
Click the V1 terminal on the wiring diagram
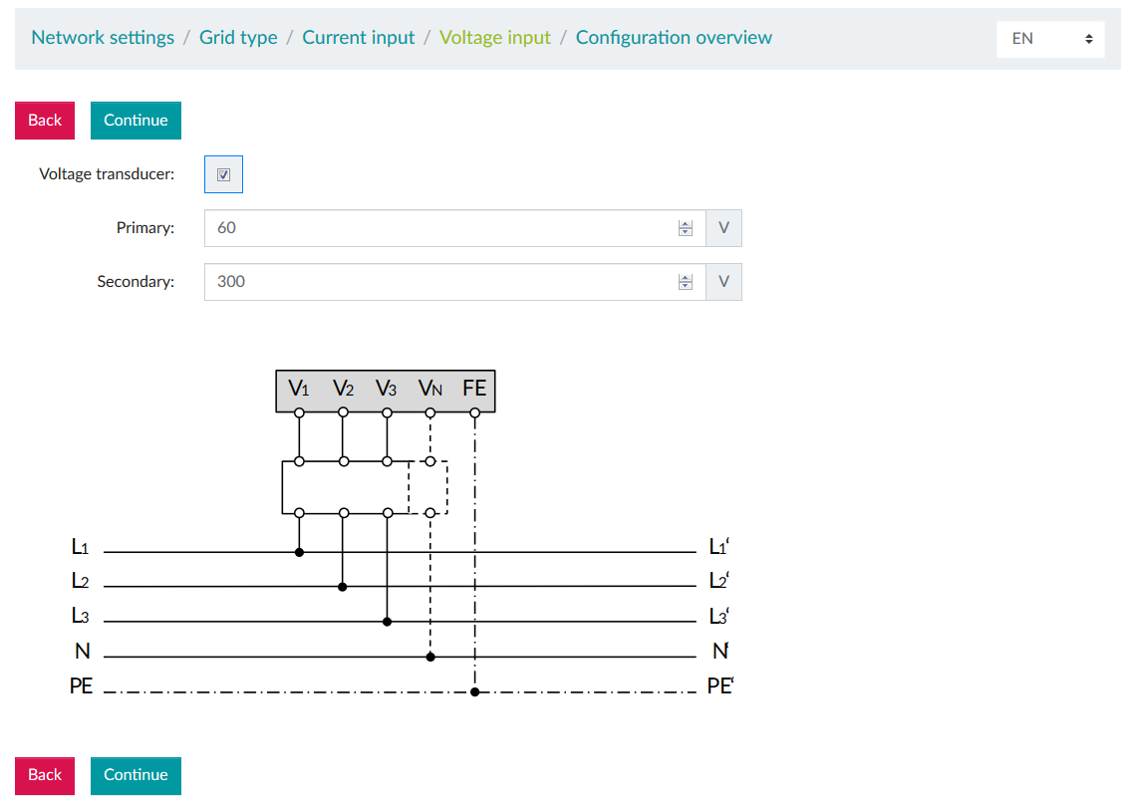[x=298, y=389]
